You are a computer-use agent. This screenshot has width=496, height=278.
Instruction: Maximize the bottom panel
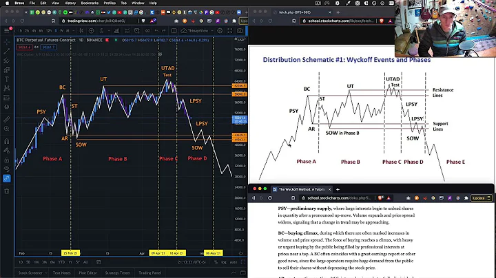coord(243,272)
